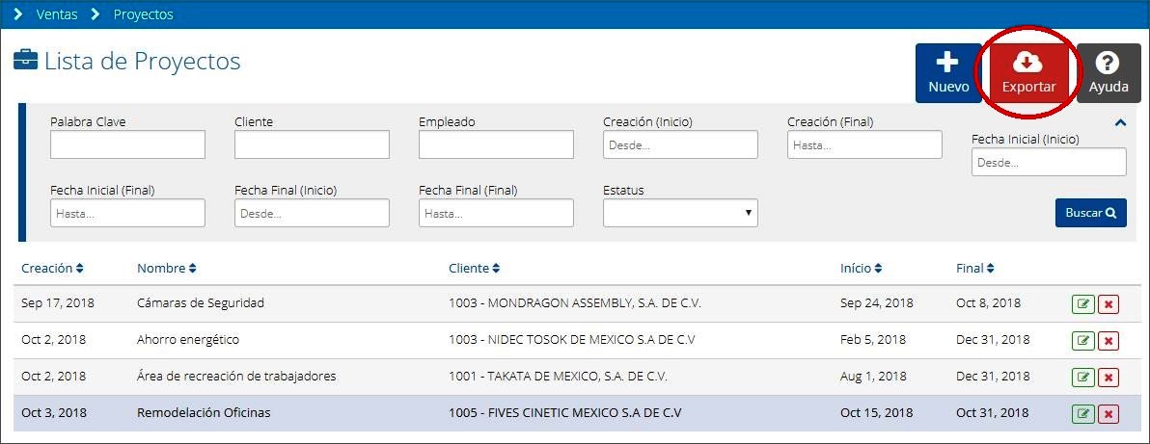Sort the table by Inicio column
Image resolution: width=1150 pixels, height=444 pixels.
click(x=861, y=268)
